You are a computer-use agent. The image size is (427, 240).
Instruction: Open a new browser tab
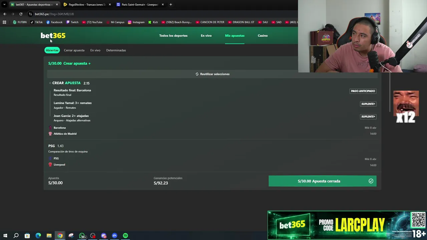(170, 5)
